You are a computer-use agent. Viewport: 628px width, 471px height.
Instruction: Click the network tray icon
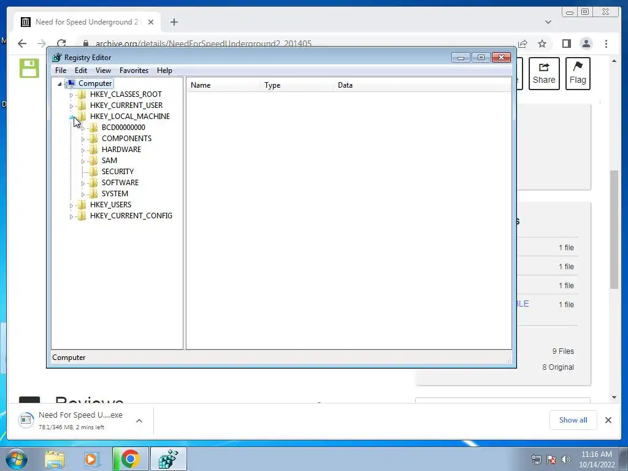536,459
